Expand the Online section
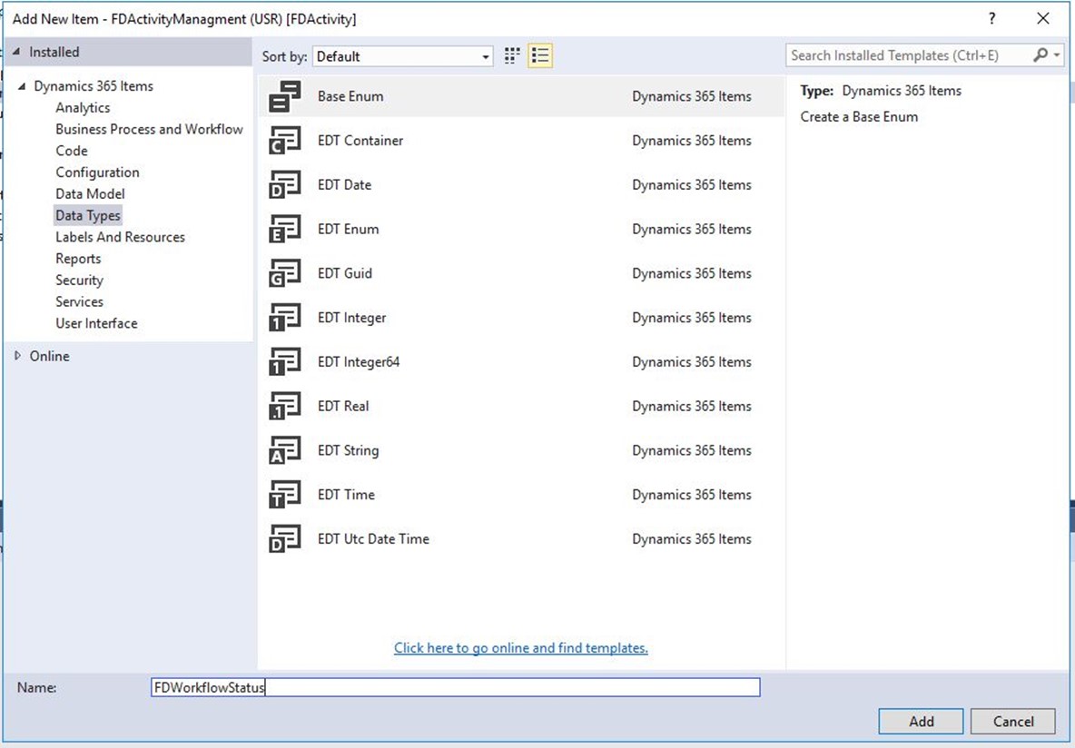The image size is (1075, 748). point(18,356)
